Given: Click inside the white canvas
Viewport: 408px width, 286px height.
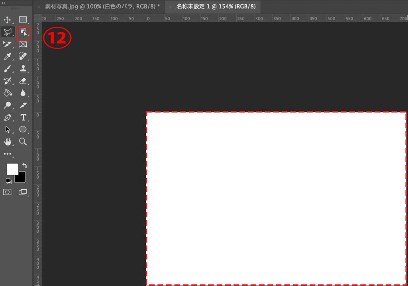Looking at the screenshot, I should 277,198.
